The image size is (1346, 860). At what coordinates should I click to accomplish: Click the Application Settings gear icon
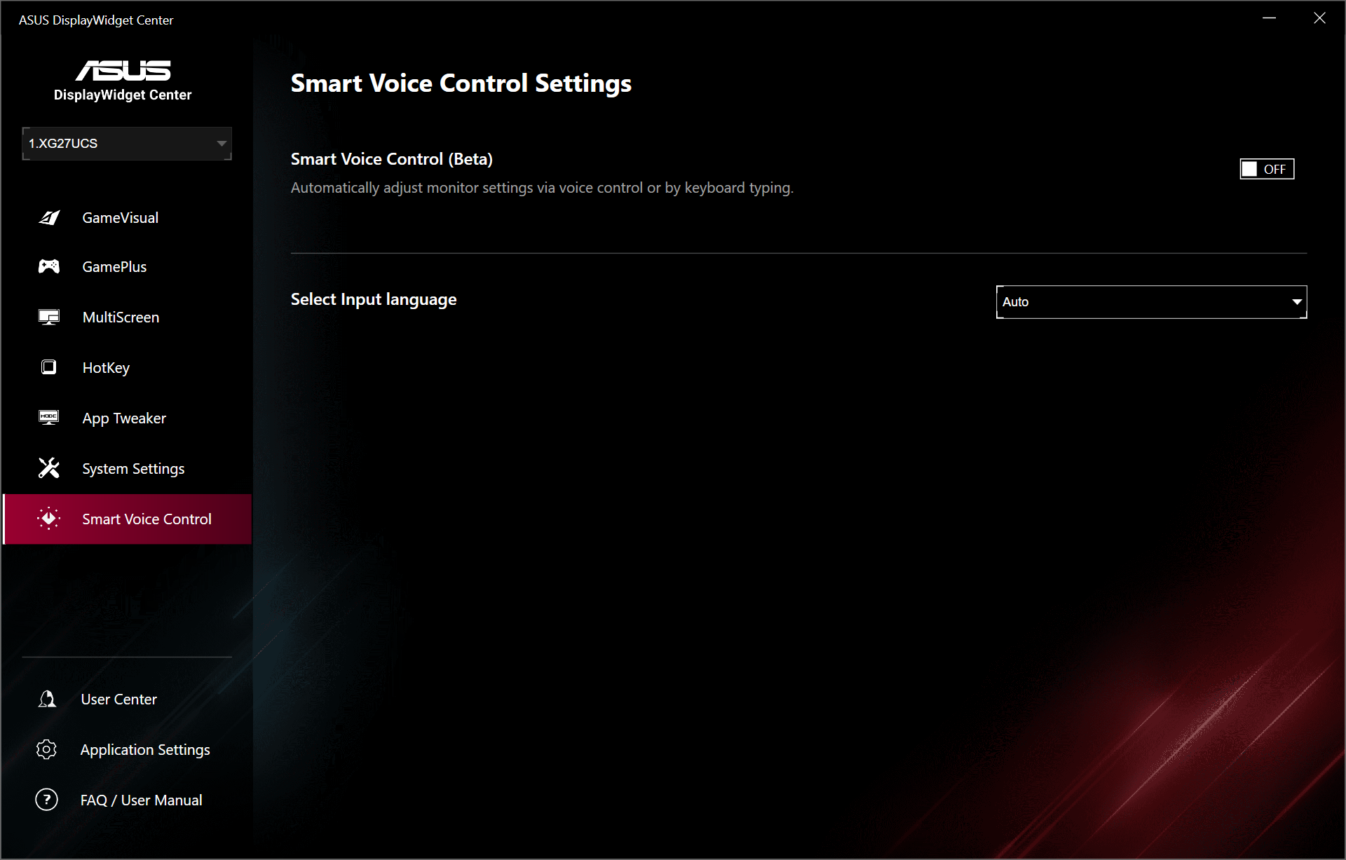coord(47,749)
